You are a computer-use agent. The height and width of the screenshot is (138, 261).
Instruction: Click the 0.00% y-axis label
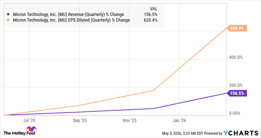[235, 113]
